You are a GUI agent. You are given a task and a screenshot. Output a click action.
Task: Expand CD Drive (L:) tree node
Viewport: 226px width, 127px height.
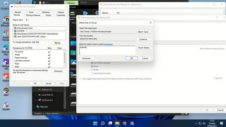pyautogui.click(x=35, y=100)
